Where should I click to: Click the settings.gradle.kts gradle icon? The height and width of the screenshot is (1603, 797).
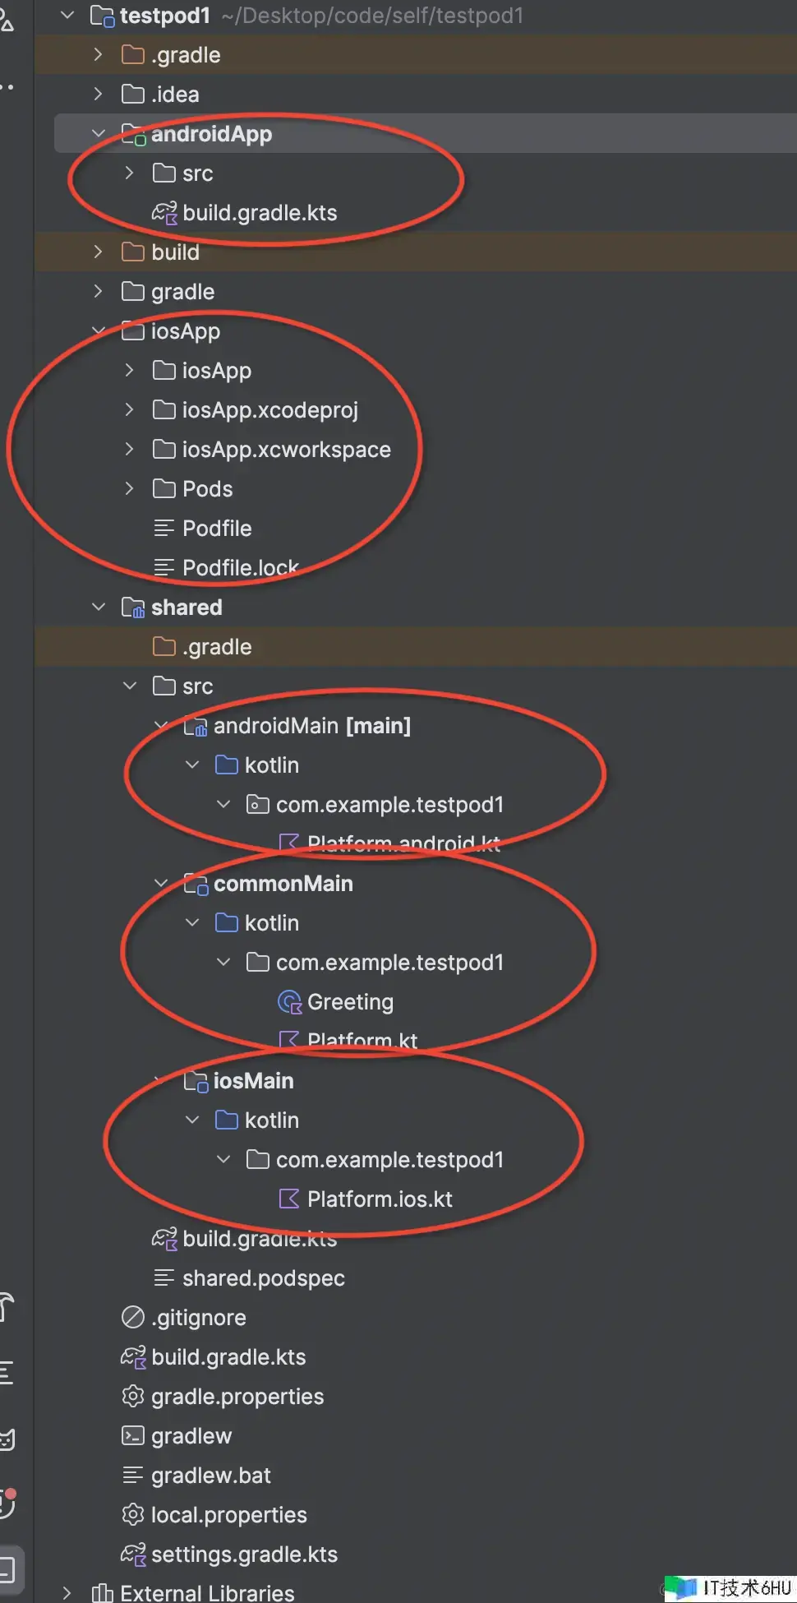coord(133,1554)
